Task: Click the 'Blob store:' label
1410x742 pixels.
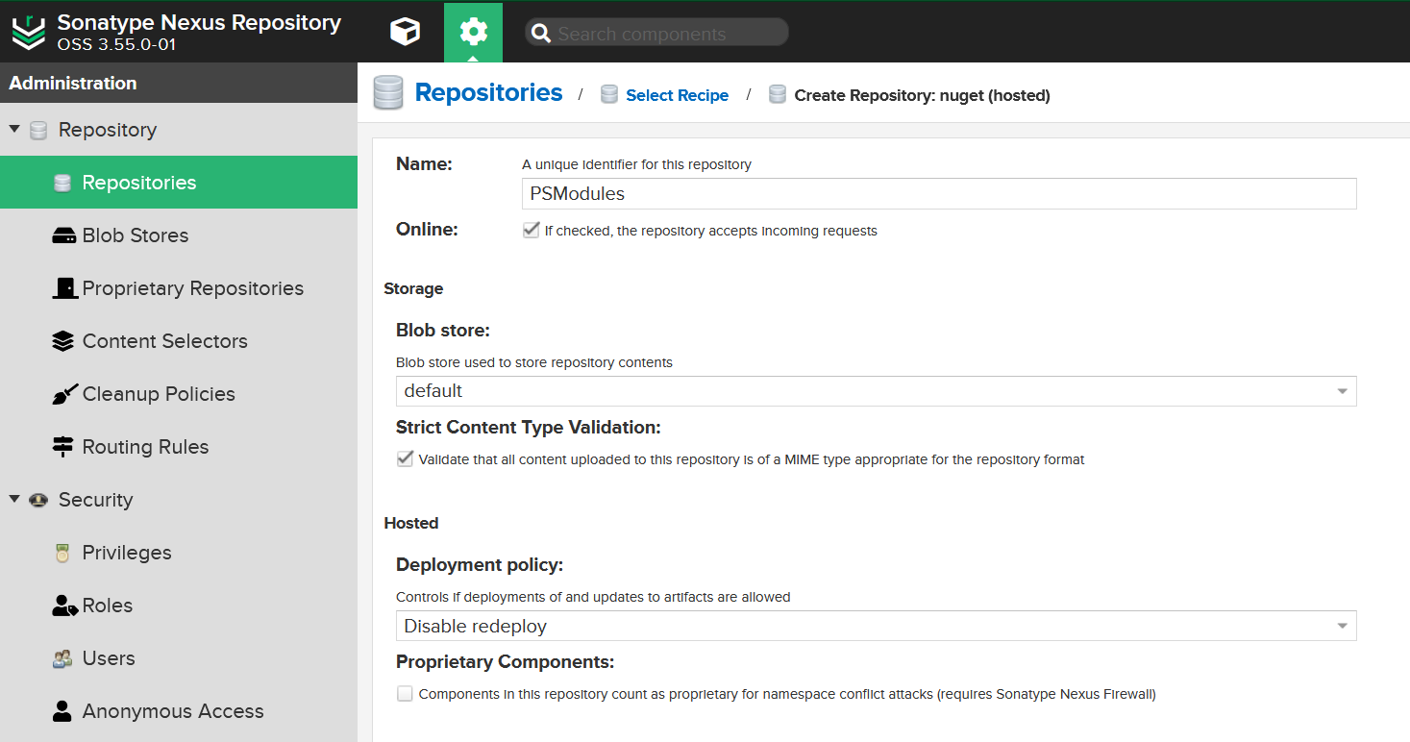Action: (443, 330)
